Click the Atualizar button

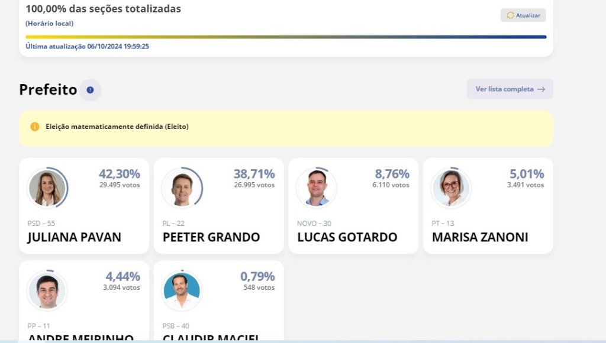(x=523, y=15)
